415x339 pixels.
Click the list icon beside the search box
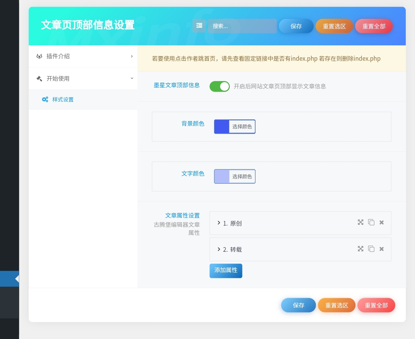(199, 25)
